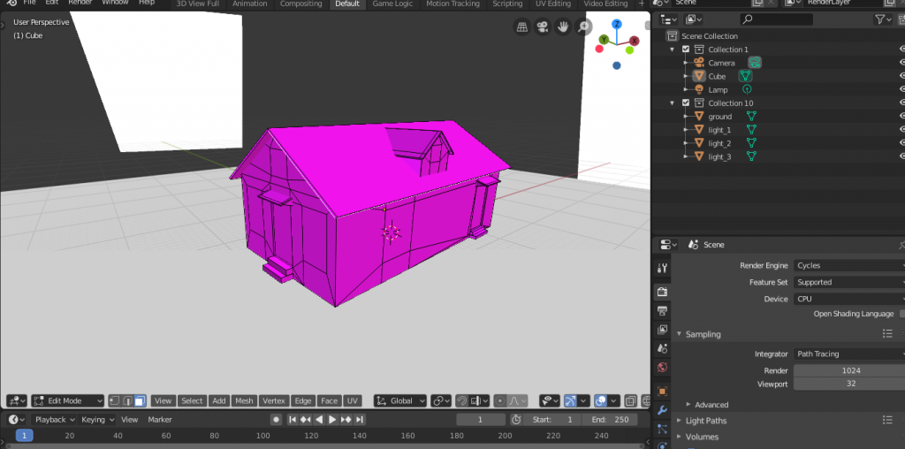
Task: Switch to face select mode icon
Action: pyautogui.click(x=140, y=400)
